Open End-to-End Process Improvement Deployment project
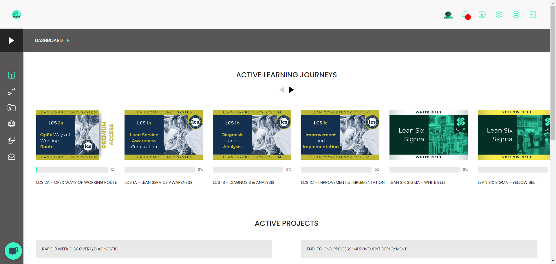 (419, 249)
